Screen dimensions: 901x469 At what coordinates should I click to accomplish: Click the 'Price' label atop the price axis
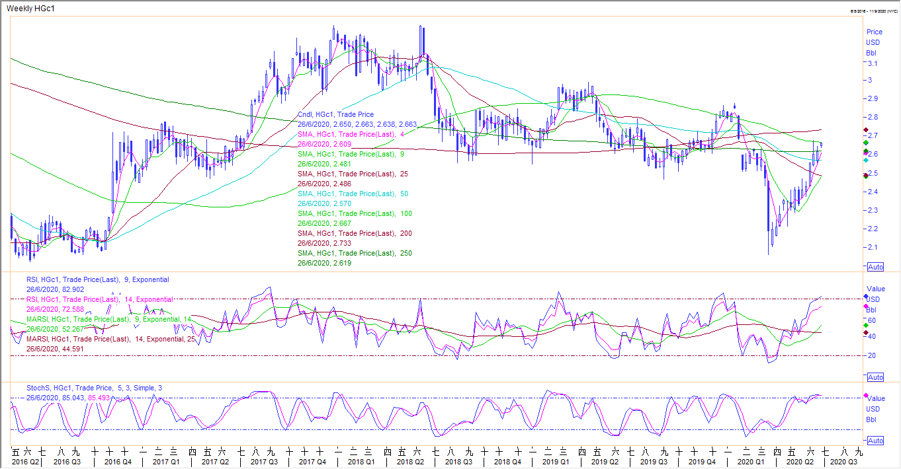click(x=875, y=32)
